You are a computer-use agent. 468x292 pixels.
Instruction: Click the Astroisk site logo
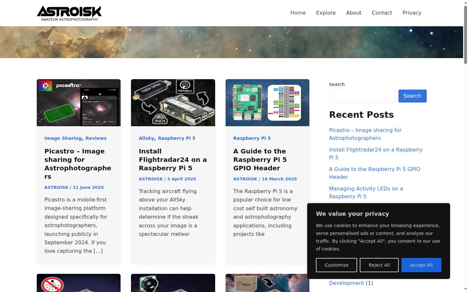click(69, 13)
